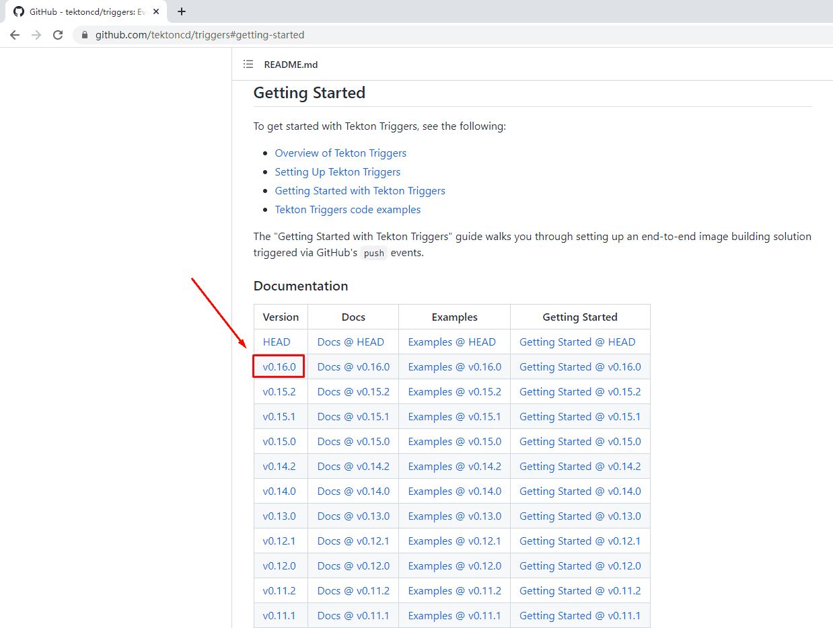Open Examples @ v0.14.0 link
This screenshot has width=833, height=628.
[455, 492]
